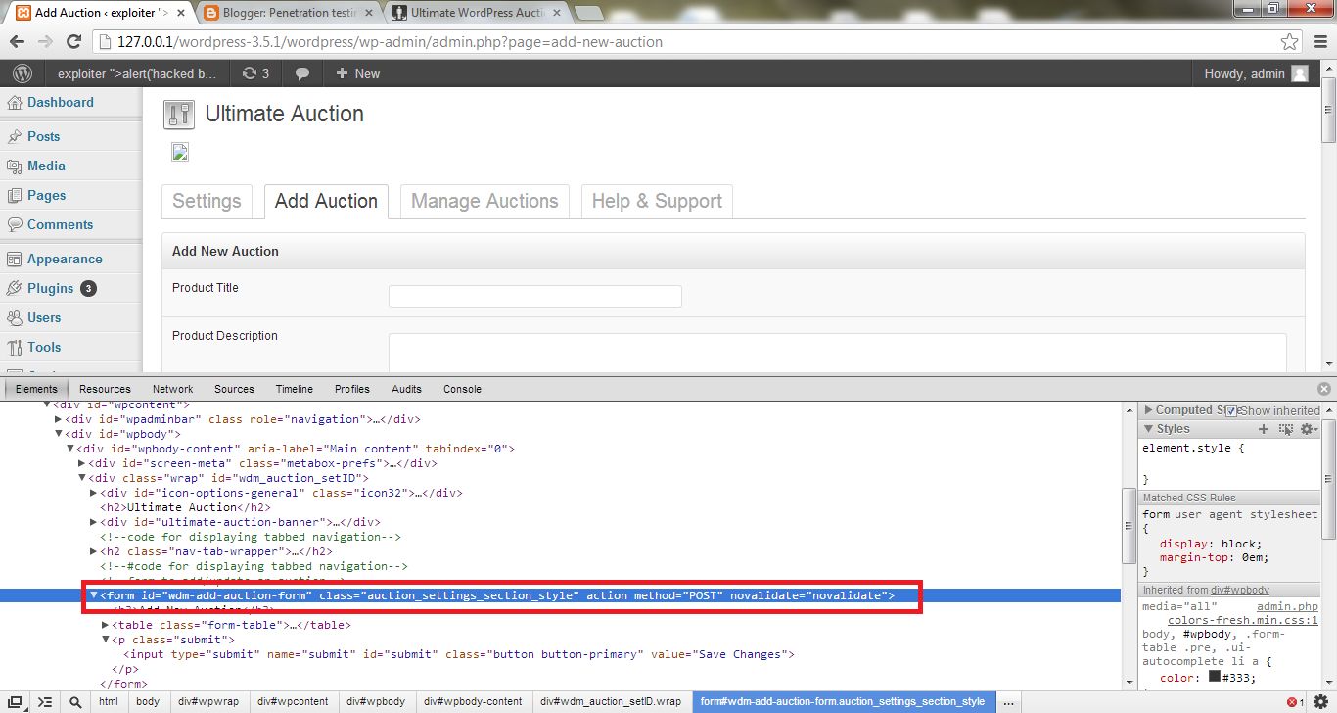Reload the current page

73,42
